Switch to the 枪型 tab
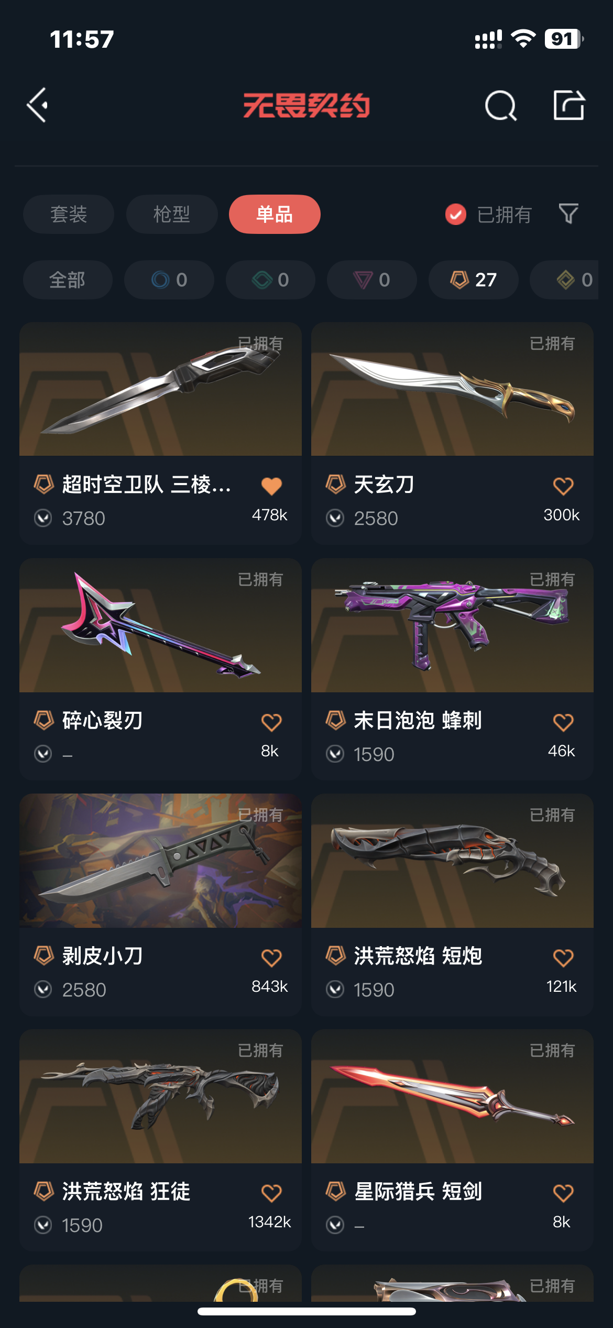The width and height of the screenshot is (613, 1328). (172, 215)
